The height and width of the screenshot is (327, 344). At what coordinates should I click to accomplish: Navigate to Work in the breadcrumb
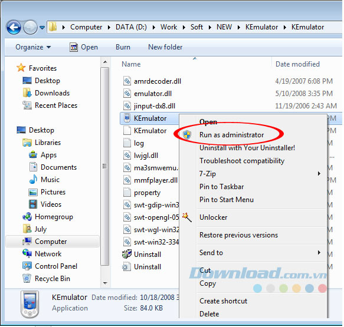169,27
